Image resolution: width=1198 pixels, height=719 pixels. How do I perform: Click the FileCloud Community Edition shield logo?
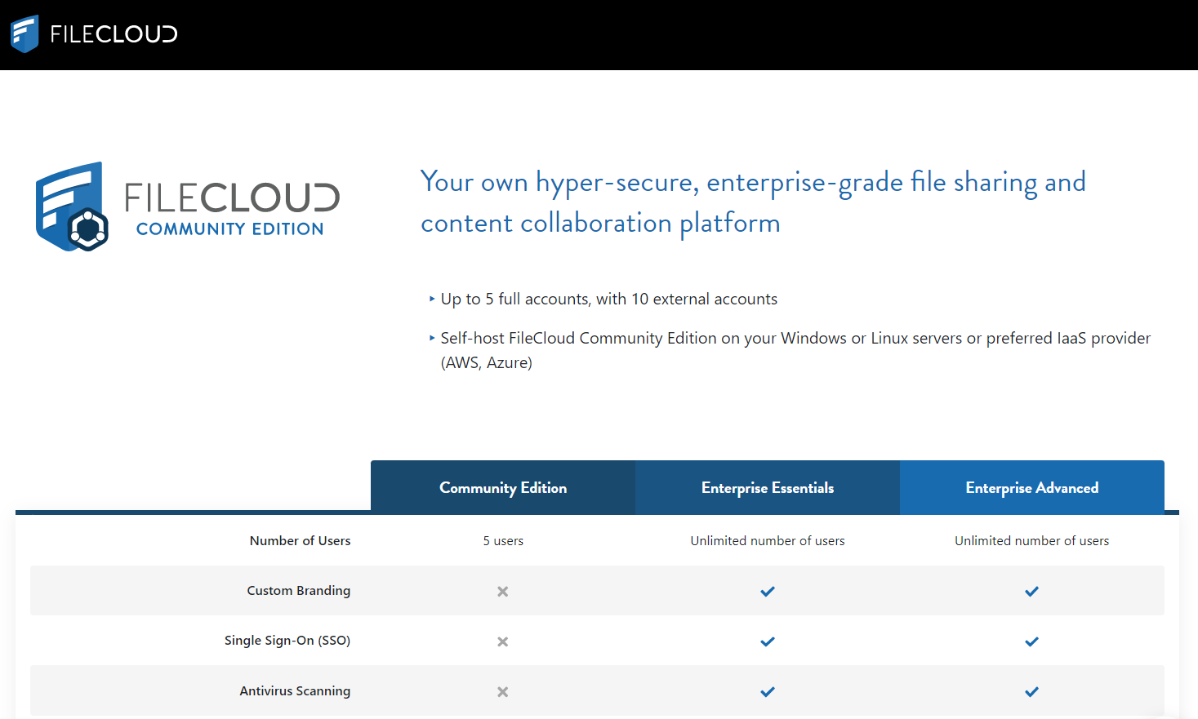[x=72, y=207]
